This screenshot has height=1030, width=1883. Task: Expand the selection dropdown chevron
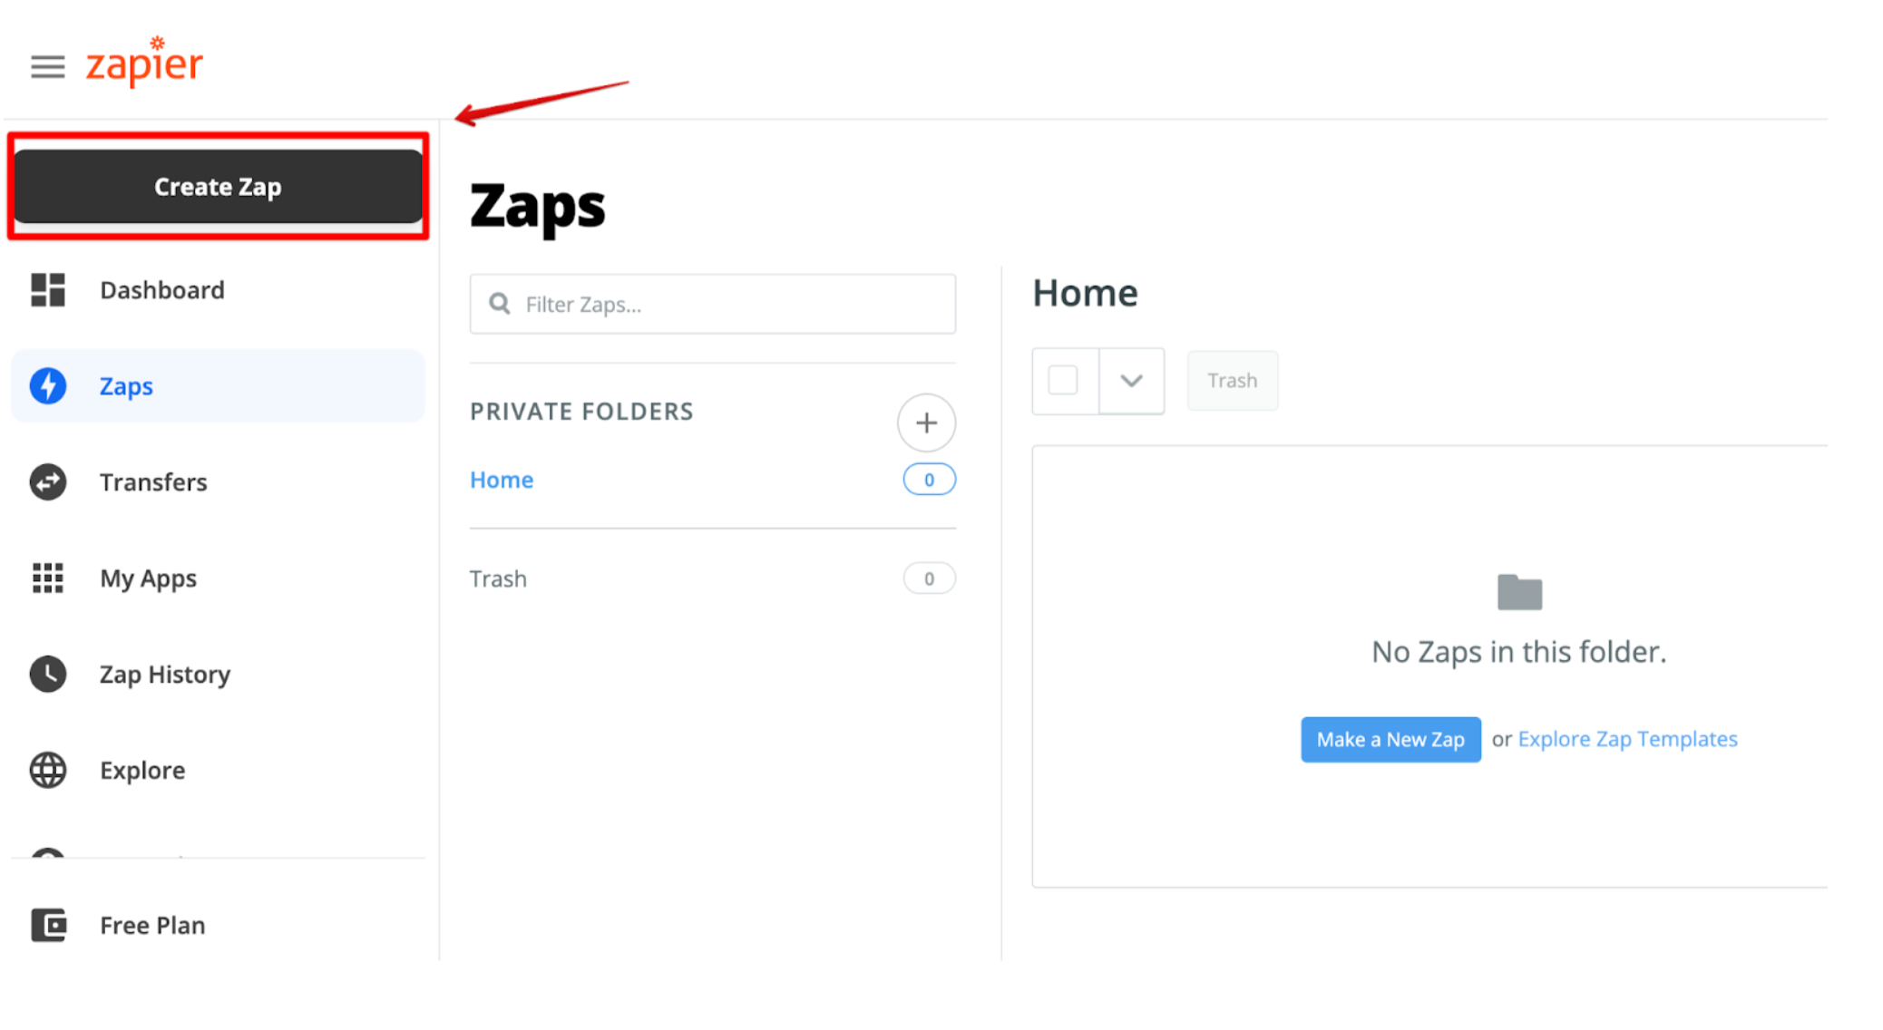[x=1131, y=381]
